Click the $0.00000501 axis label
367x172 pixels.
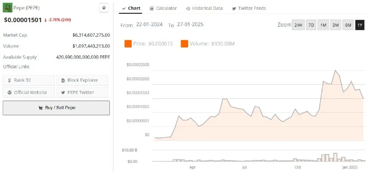click(x=138, y=121)
